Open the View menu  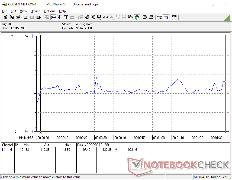(x=23, y=11)
